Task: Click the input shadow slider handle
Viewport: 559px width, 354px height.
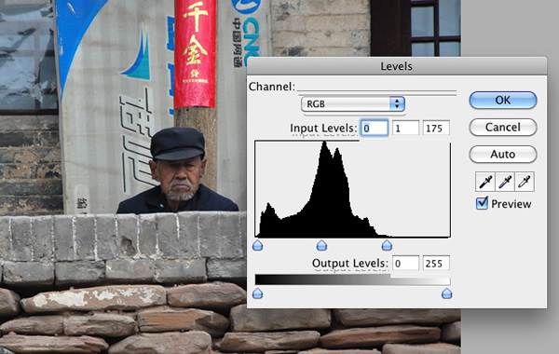Action: [257, 245]
